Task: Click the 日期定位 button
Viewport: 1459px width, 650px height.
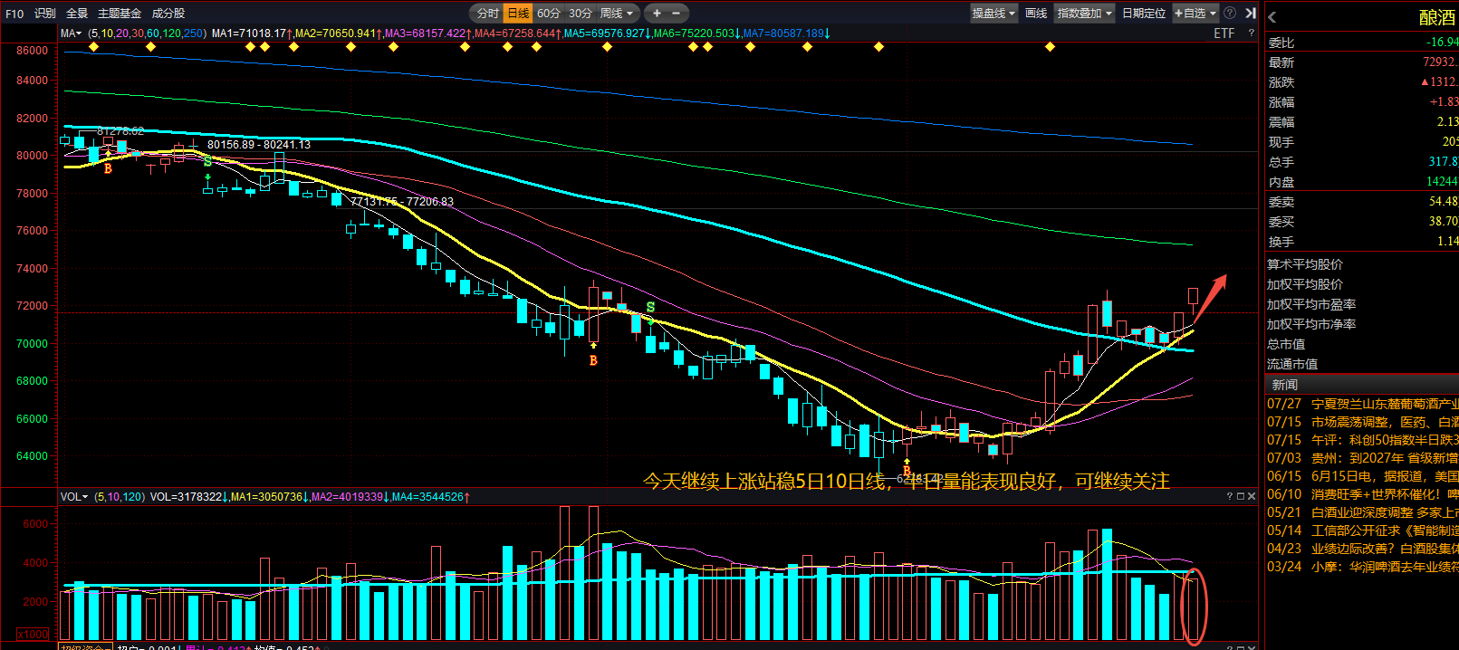Action: click(1144, 14)
